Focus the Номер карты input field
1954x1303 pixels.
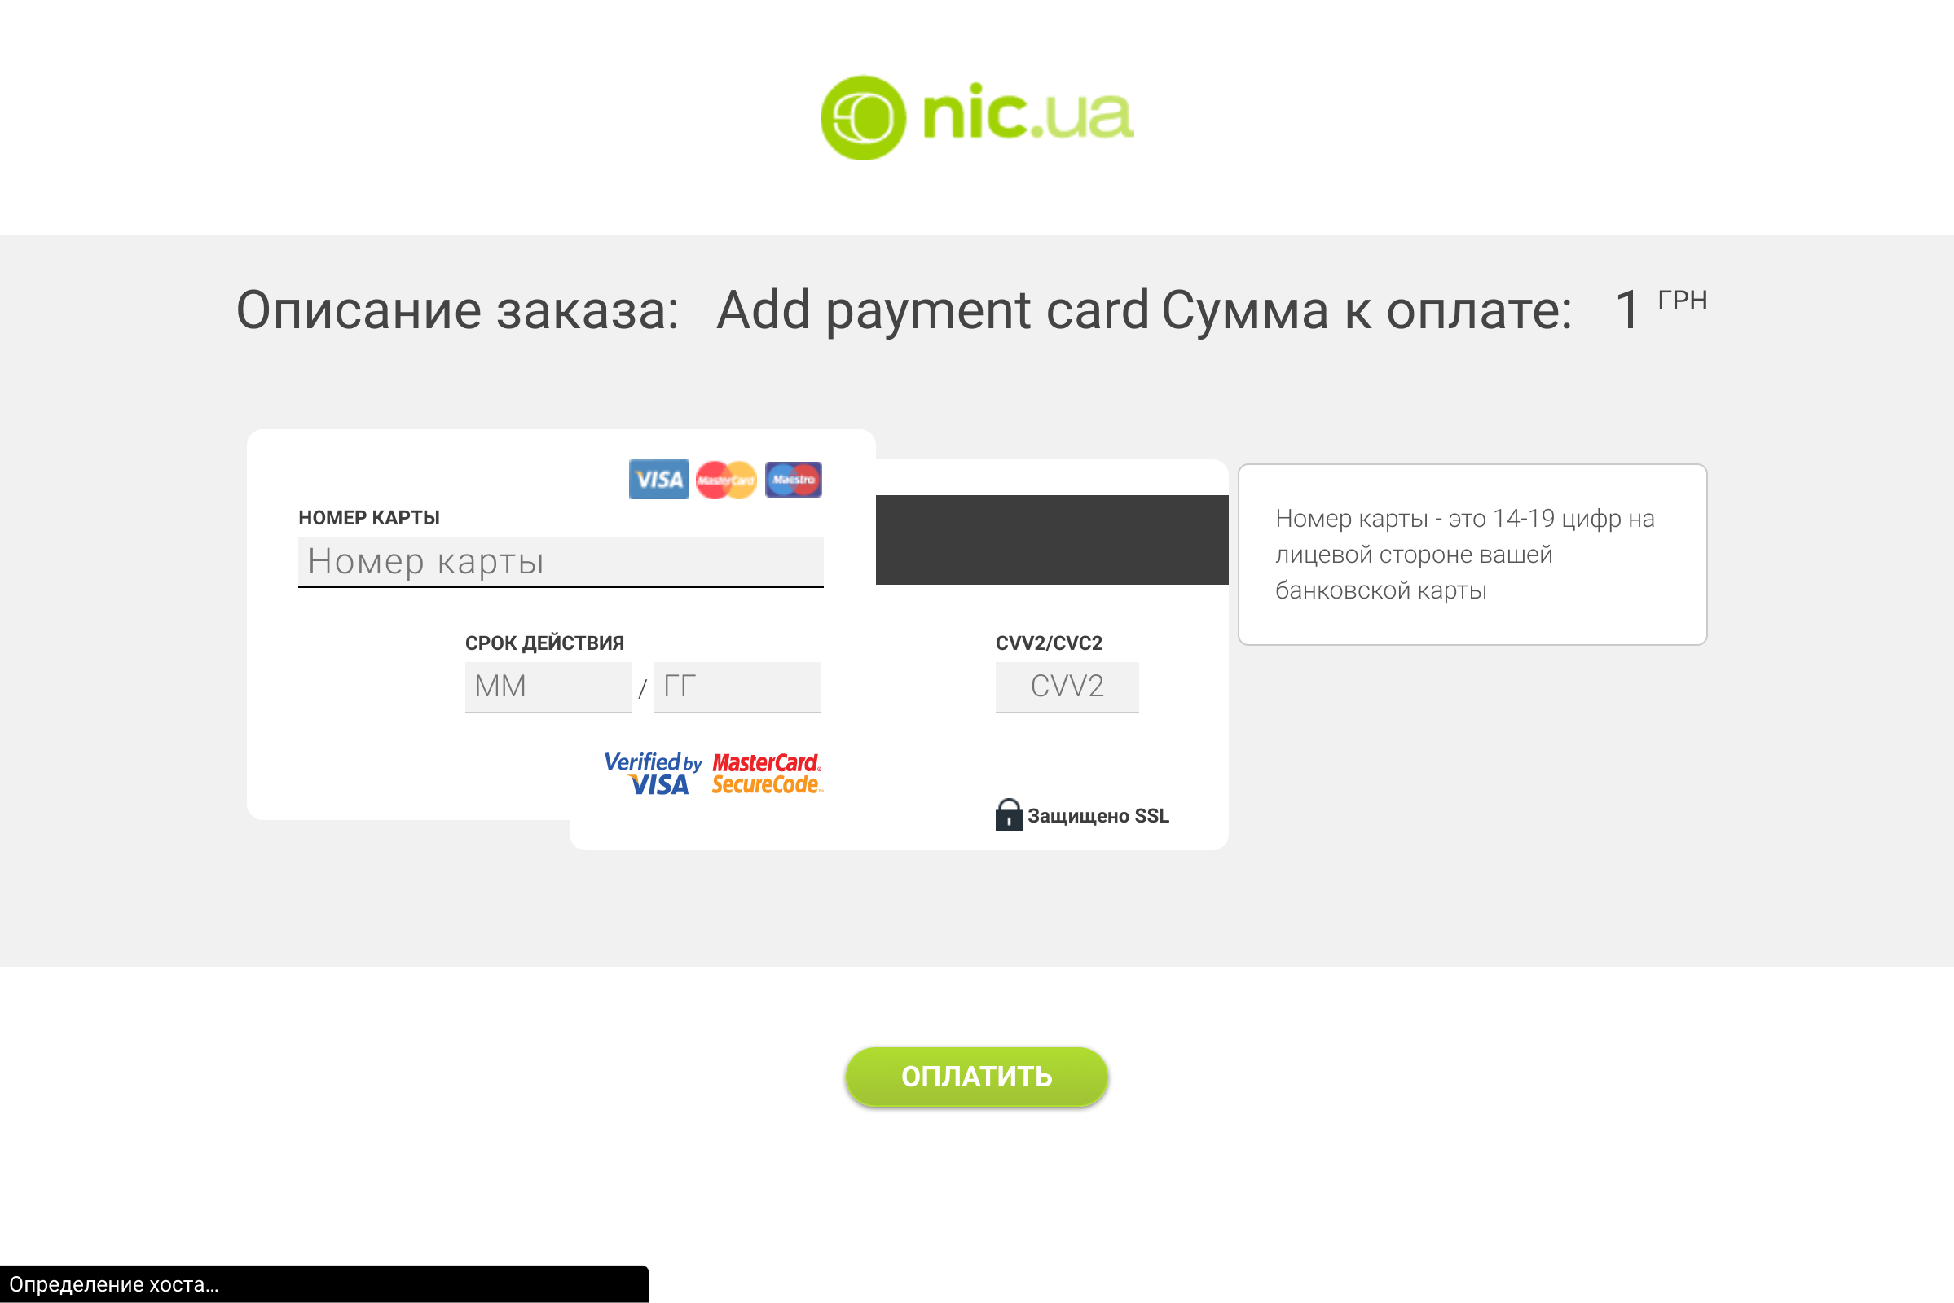coord(561,562)
